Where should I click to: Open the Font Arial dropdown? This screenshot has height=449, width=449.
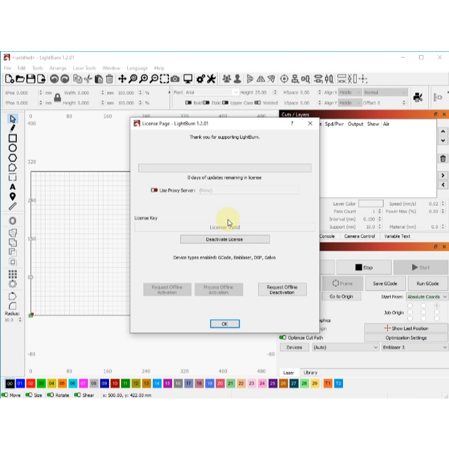click(x=211, y=92)
